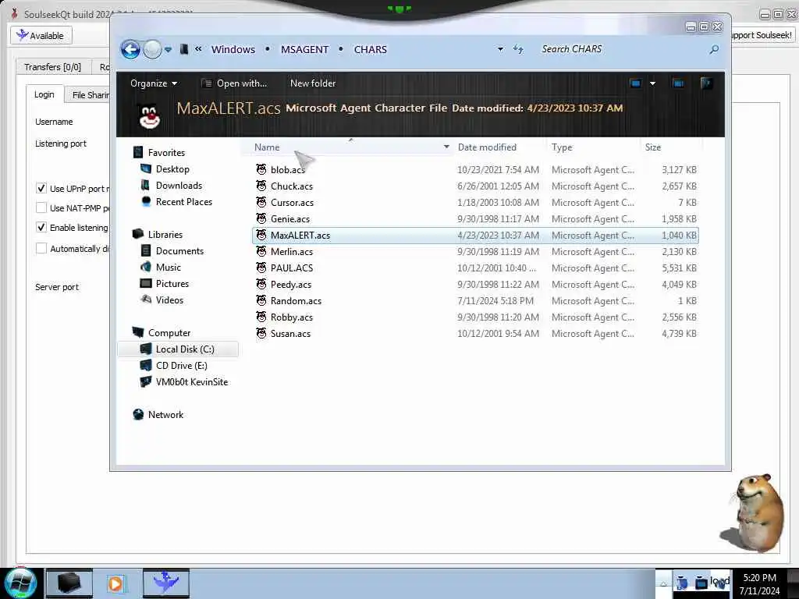Select MSAGENT in the address breadcrumb

click(305, 49)
